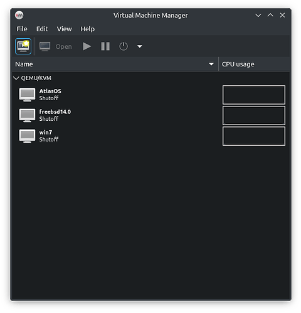Click the win7 Shutoff status text
Viewport: 301px width, 313px height.
tap(49, 140)
